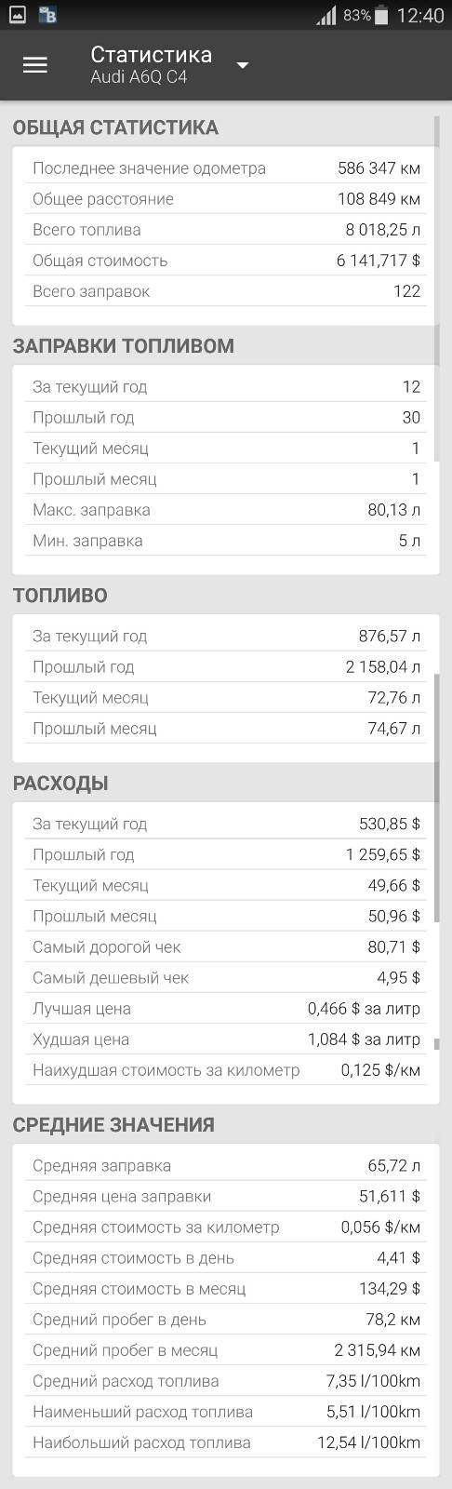
Task: Select the Всего заправок row
Action: (226, 291)
